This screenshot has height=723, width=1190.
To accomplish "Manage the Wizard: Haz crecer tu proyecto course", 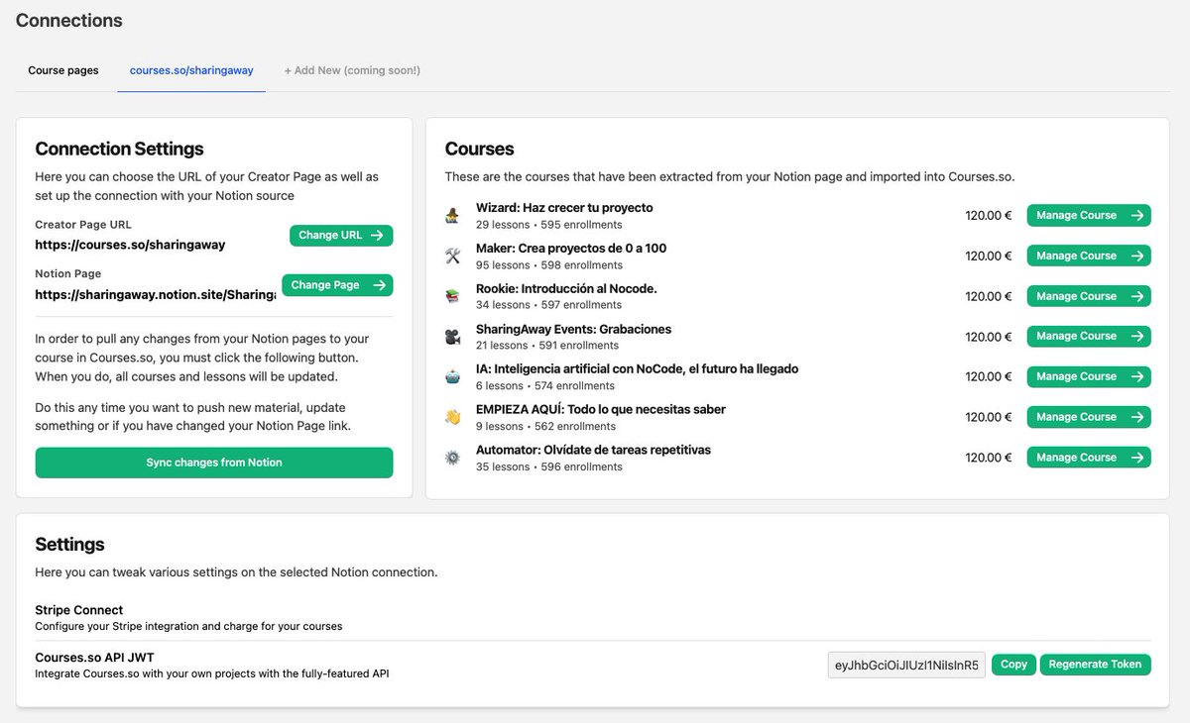I will click(1089, 215).
